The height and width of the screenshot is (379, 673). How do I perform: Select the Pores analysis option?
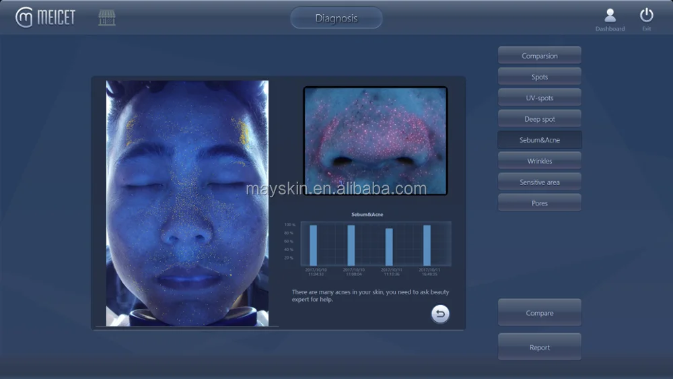pos(540,203)
